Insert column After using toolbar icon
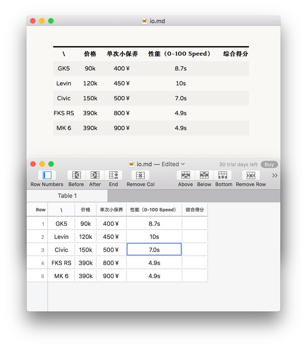Screen dimensions: 307x349 tap(95, 175)
